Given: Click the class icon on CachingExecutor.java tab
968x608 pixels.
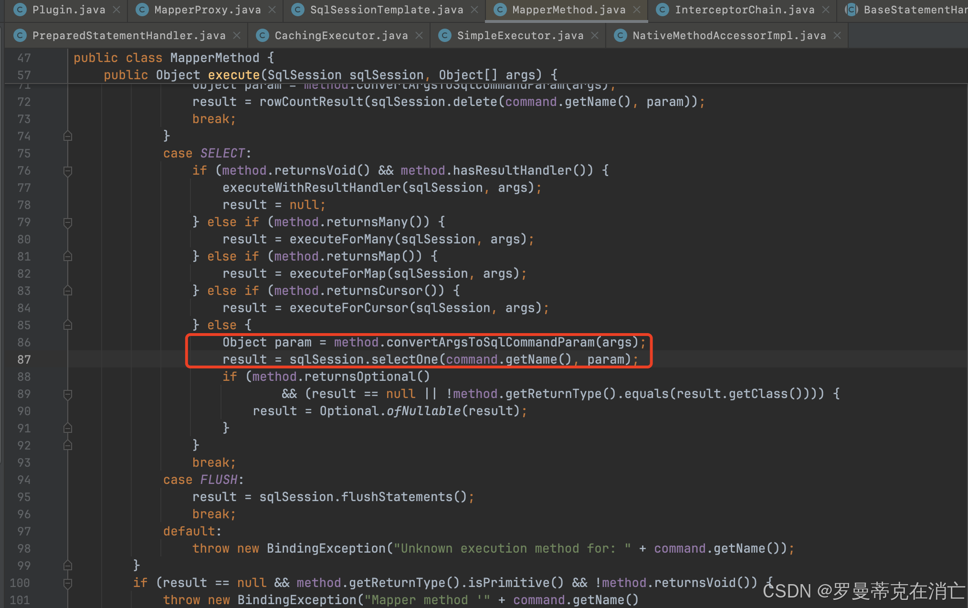Looking at the screenshot, I should [x=263, y=35].
